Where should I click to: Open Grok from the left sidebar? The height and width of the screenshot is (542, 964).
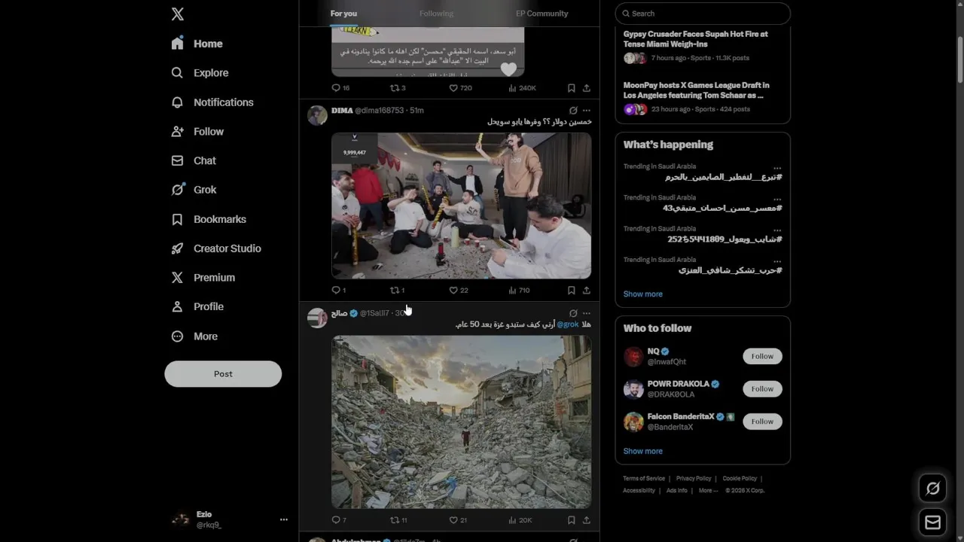[194, 190]
